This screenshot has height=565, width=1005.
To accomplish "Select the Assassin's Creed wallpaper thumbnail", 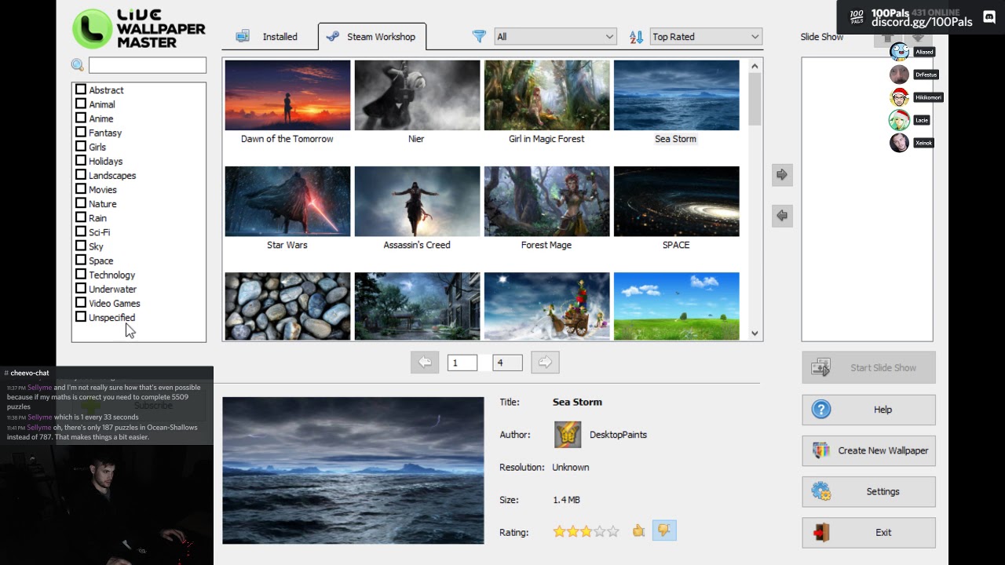I will [417, 201].
